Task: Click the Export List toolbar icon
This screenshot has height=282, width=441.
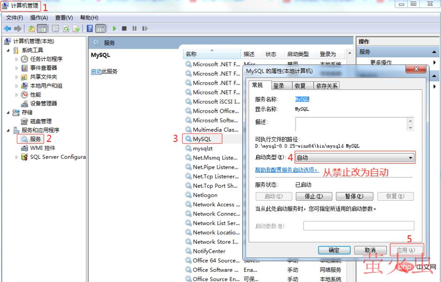Action: pos(76,29)
